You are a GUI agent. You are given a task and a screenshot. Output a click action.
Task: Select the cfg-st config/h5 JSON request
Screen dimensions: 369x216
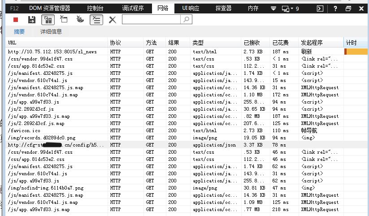pyautogui.click(x=56, y=145)
